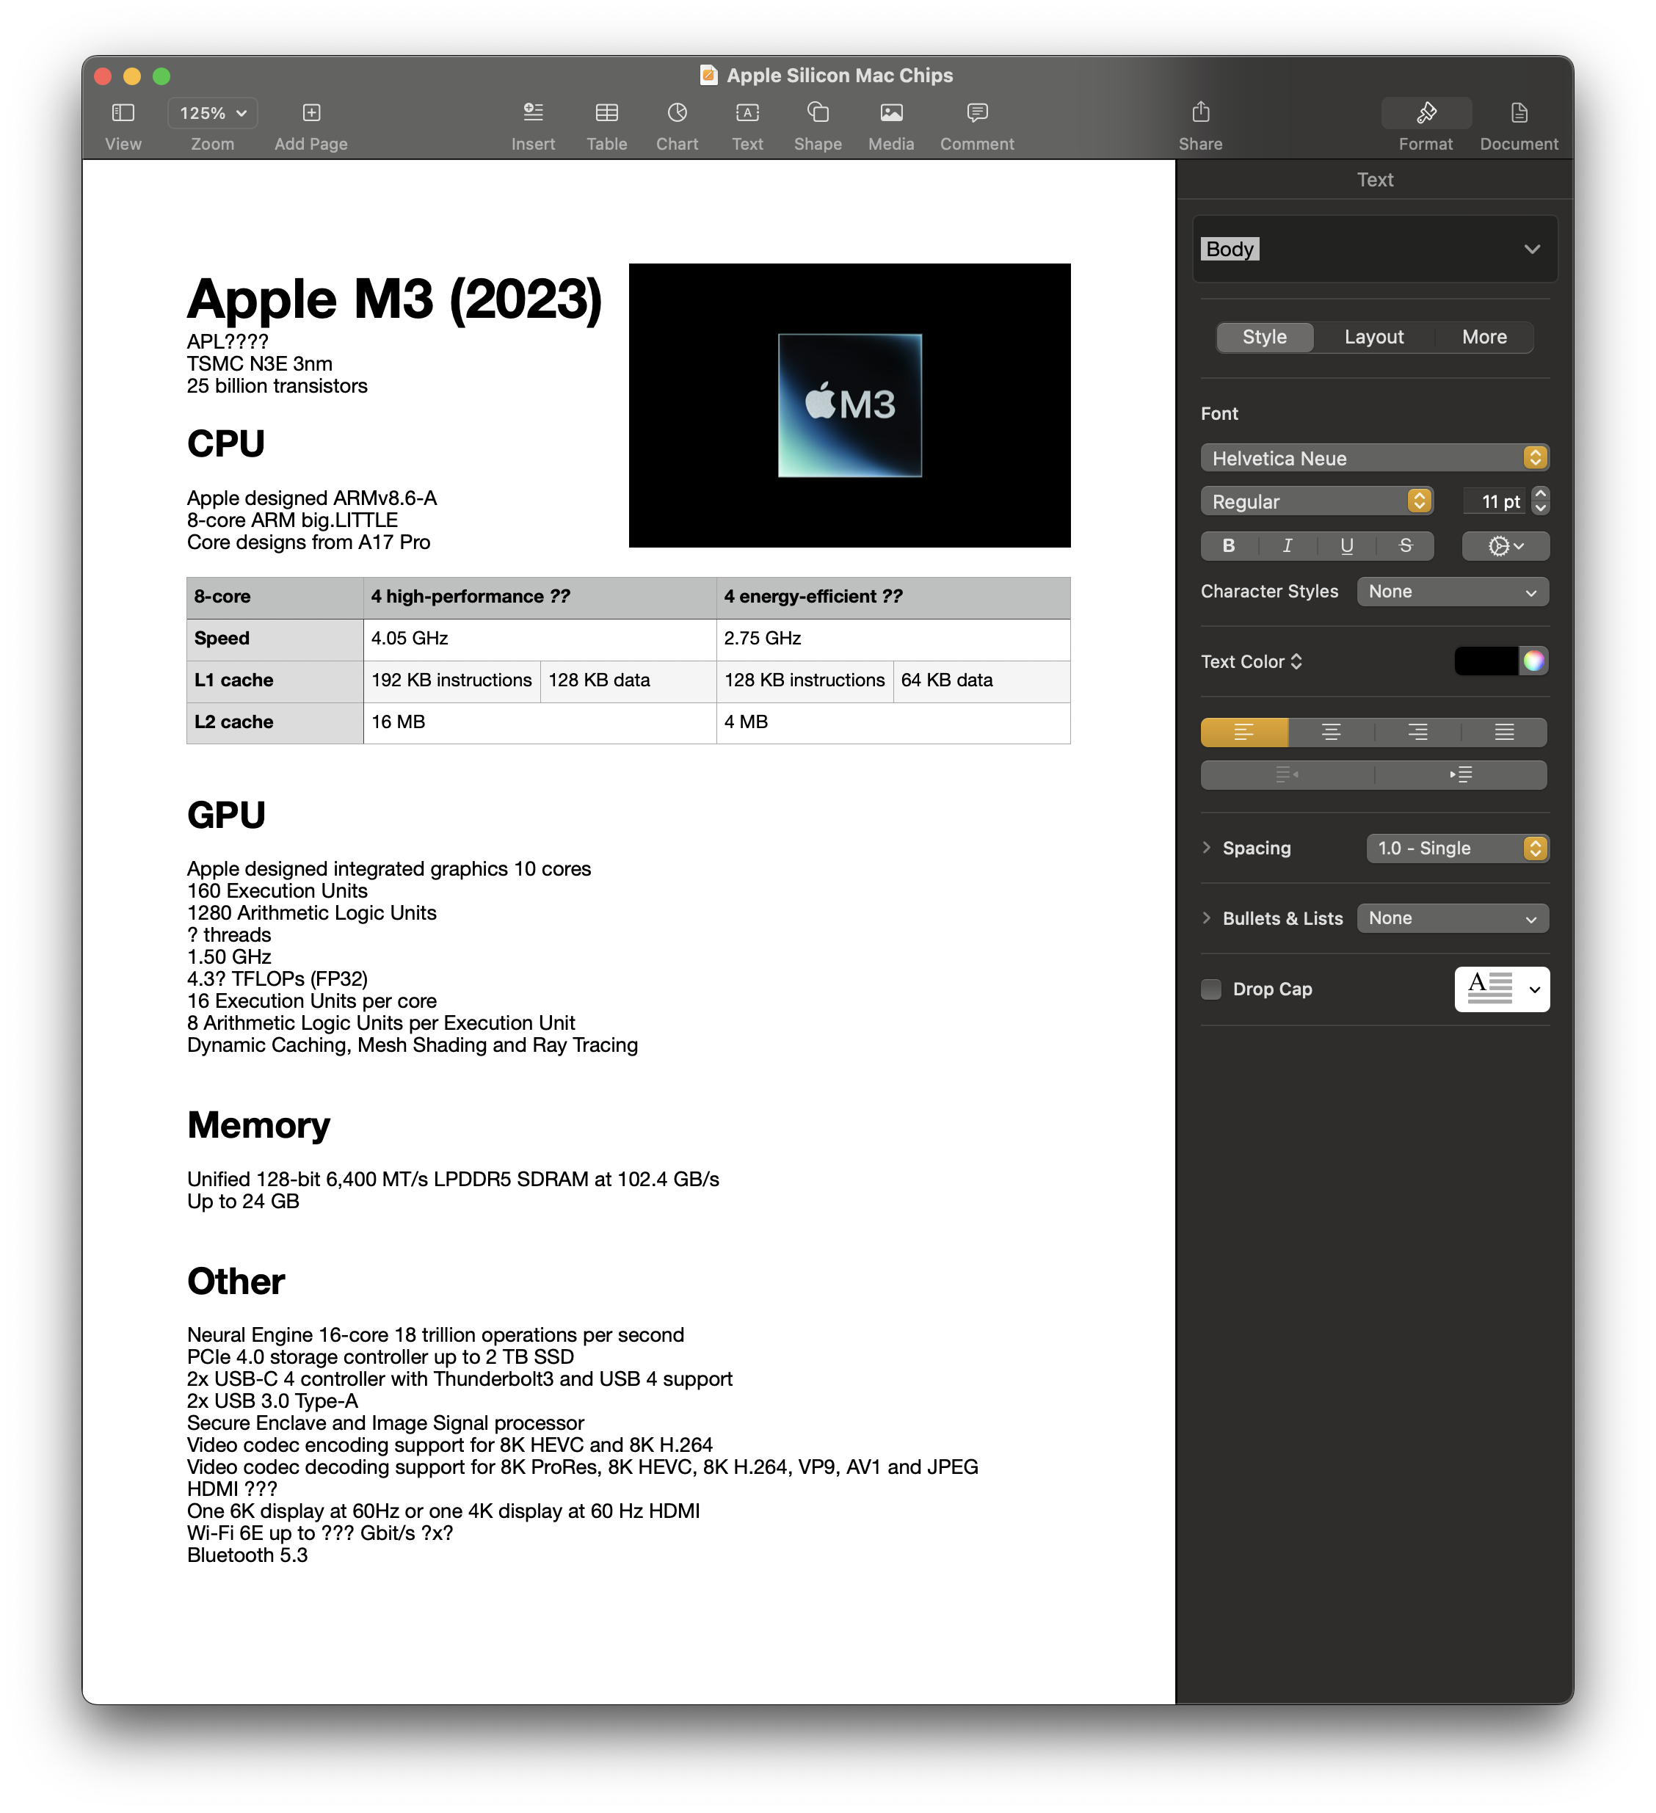Open the color wheel picker
1656x1813 pixels.
1533,662
